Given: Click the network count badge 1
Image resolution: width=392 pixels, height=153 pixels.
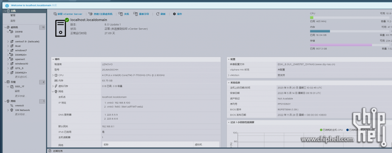Looking at the screenshot, I should pos(42,101).
